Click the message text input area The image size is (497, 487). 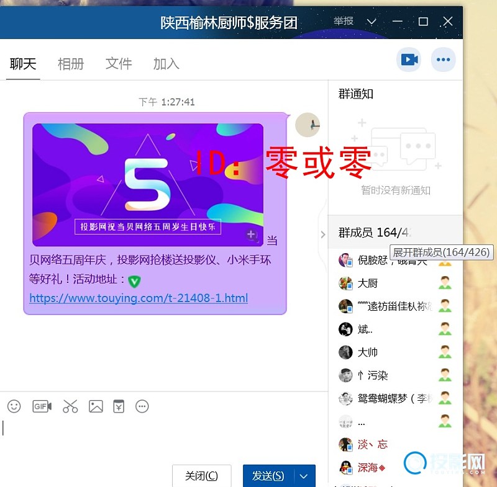[162, 434]
